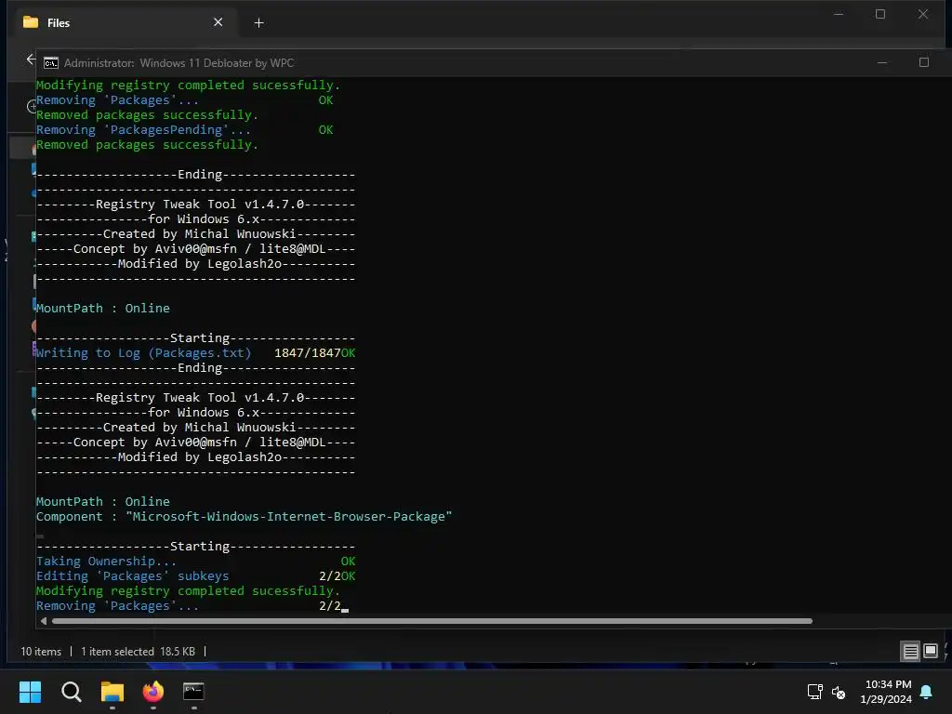Open the Windows Start menu

(30, 692)
